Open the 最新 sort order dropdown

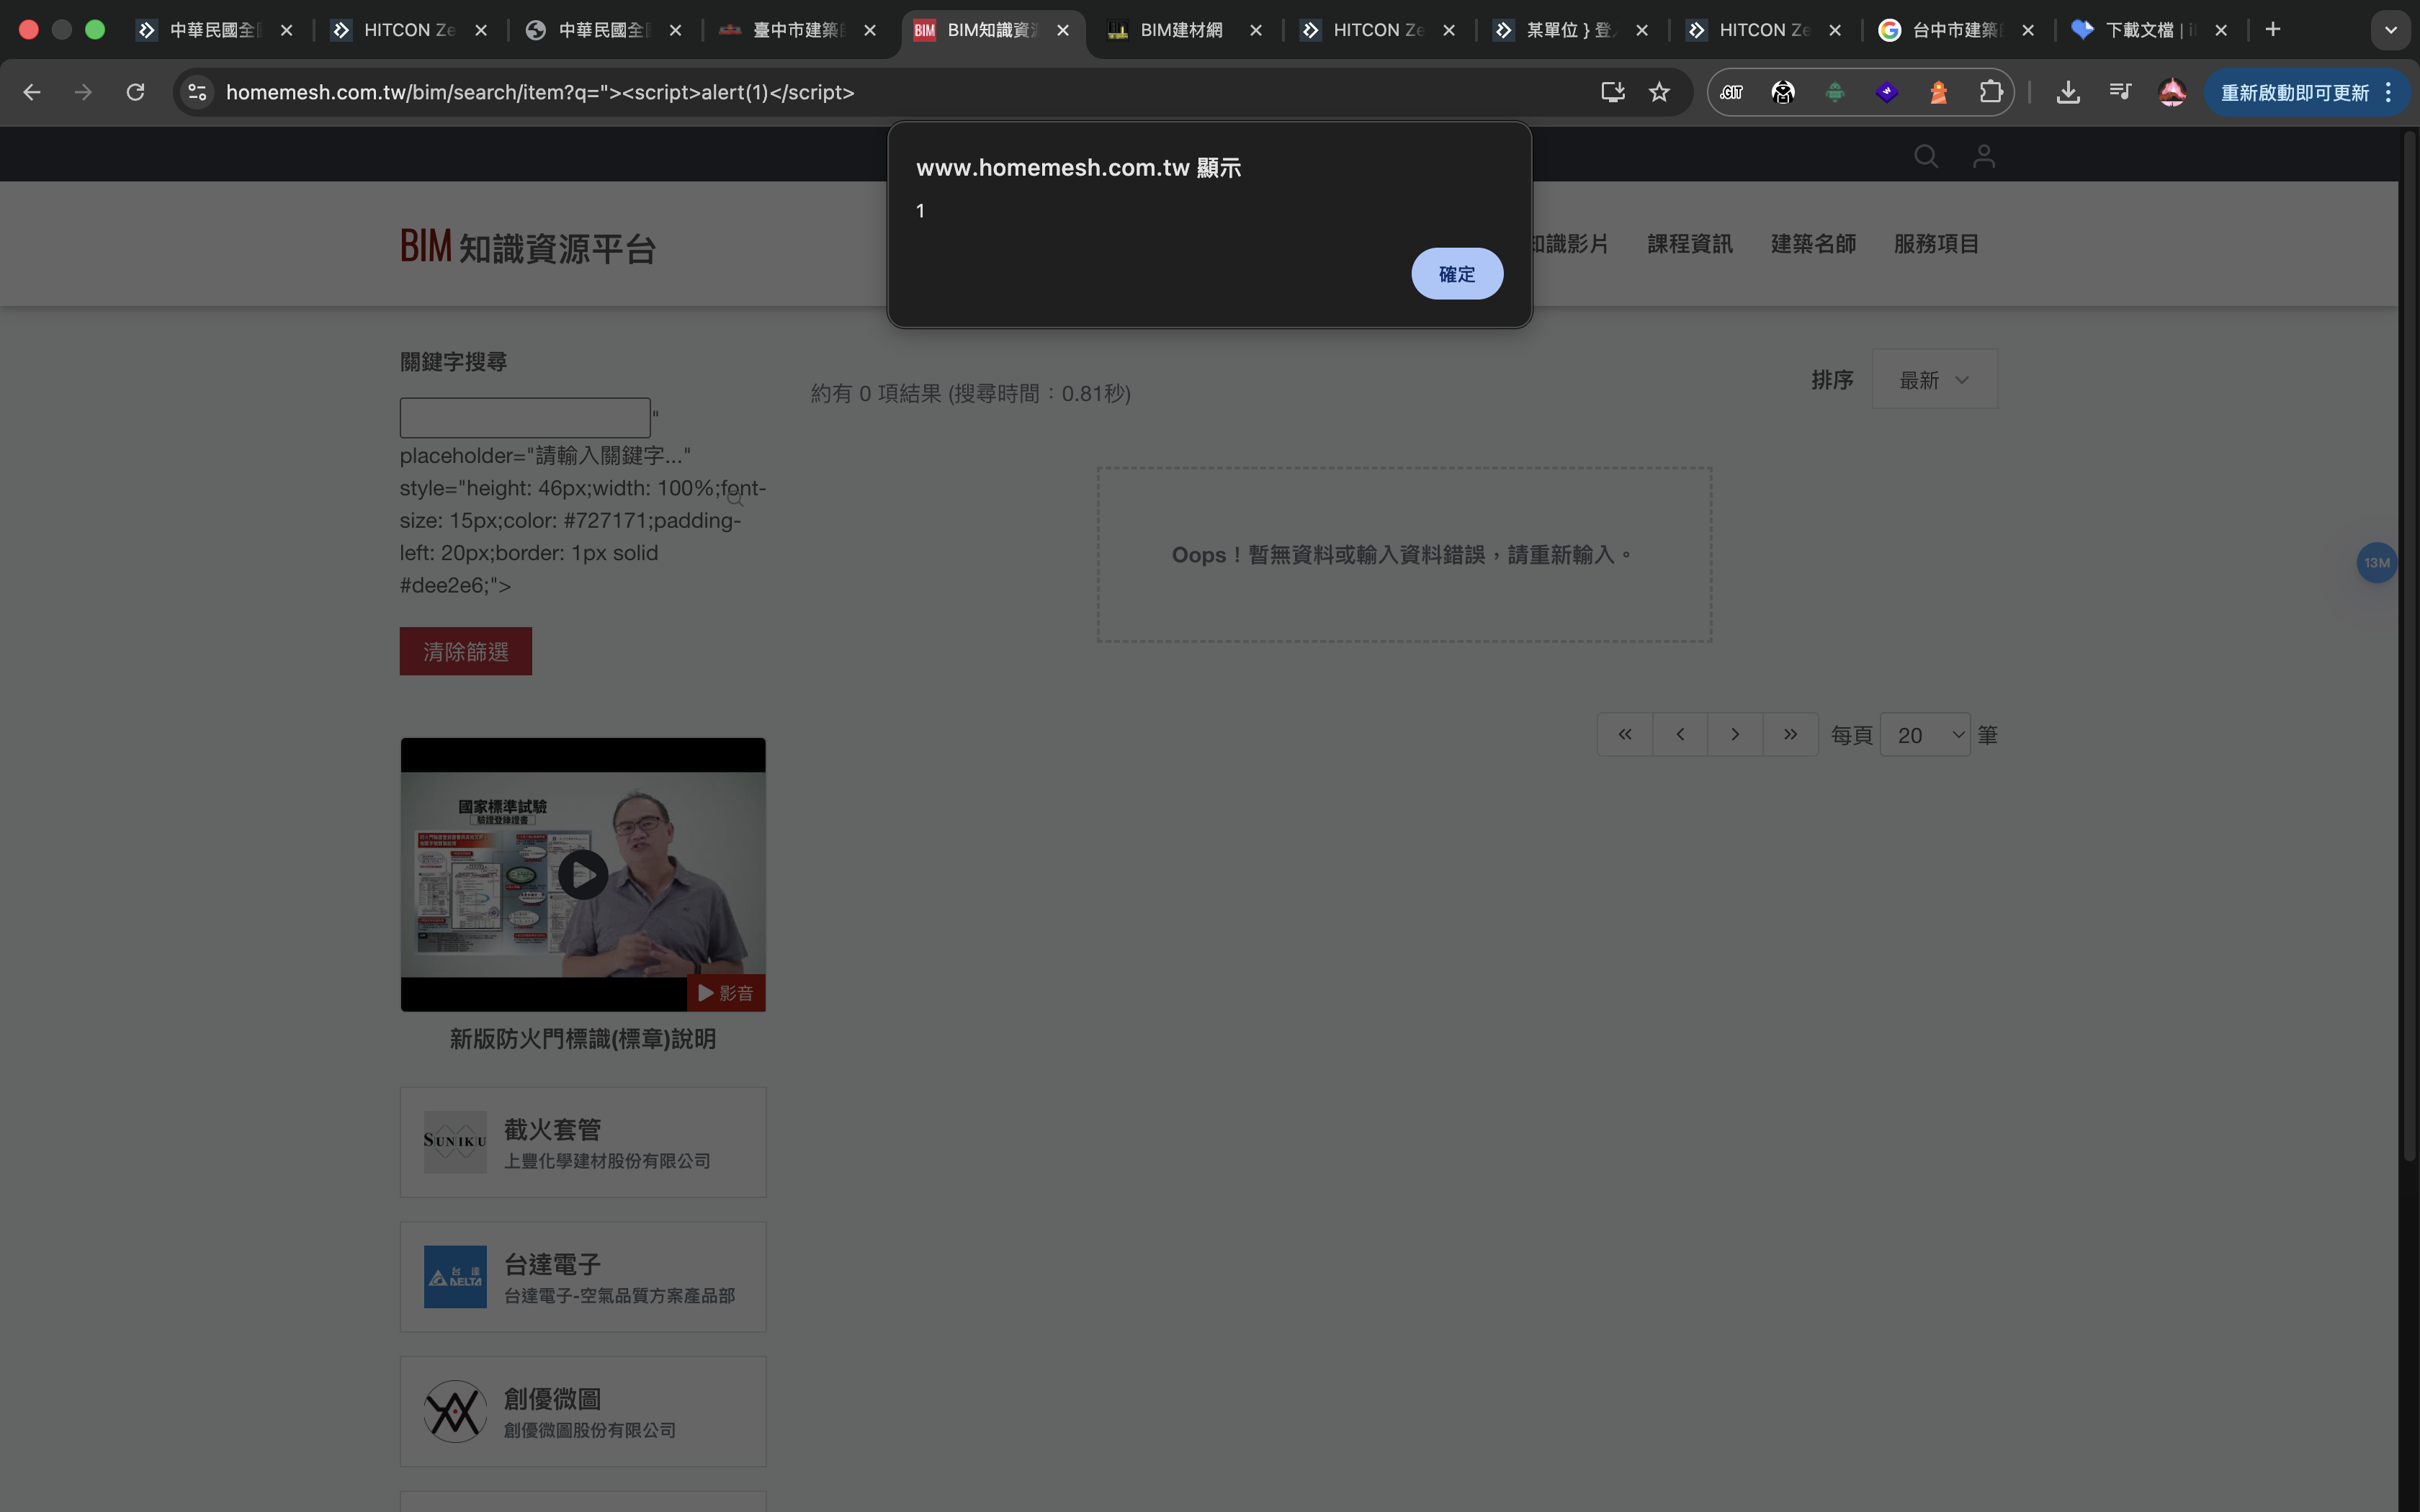pyautogui.click(x=1934, y=379)
